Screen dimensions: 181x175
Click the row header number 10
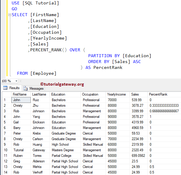pyautogui.click(x=7, y=150)
